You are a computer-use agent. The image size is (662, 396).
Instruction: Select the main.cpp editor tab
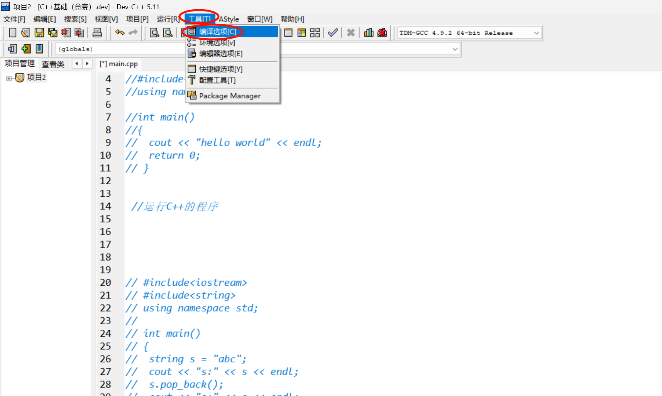tap(119, 64)
